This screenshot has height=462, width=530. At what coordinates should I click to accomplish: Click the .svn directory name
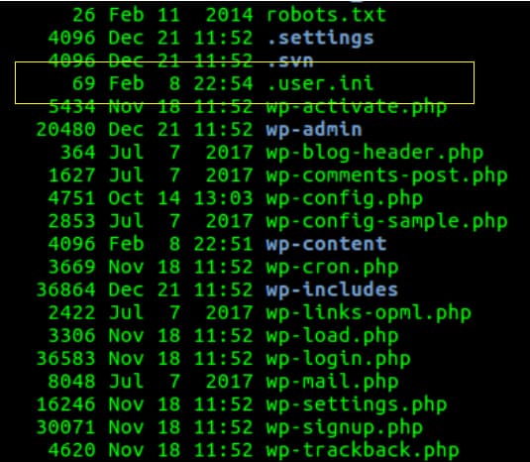click(x=290, y=60)
